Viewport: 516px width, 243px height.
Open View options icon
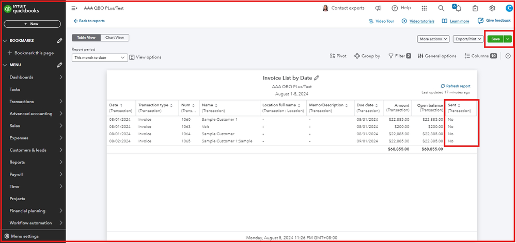pos(132,57)
